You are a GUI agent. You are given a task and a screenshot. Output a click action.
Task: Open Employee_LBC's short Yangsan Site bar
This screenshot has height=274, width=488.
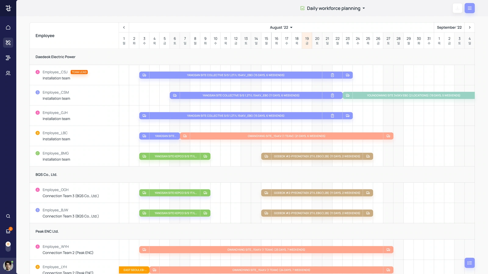160,136
